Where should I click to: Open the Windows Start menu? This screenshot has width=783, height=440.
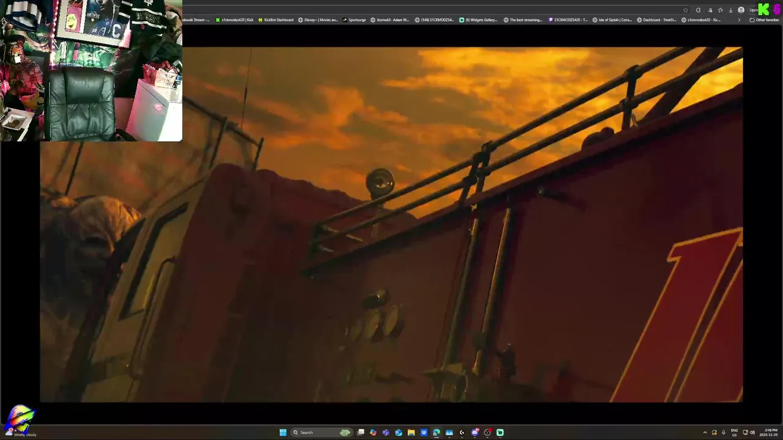point(283,432)
